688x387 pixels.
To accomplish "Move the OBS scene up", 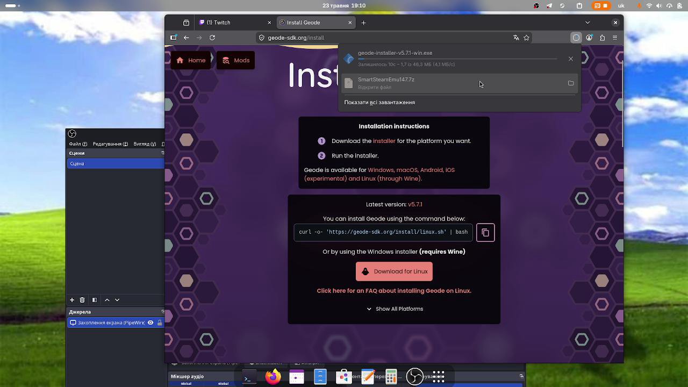I will (x=107, y=300).
